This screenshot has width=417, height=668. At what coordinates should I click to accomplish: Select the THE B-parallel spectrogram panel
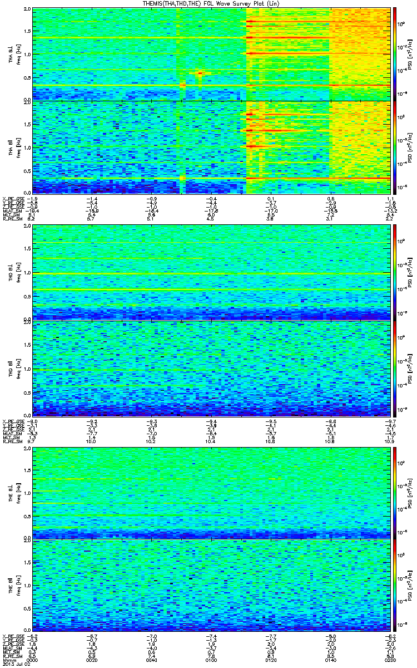pyautogui.click(x=211, y=586)
